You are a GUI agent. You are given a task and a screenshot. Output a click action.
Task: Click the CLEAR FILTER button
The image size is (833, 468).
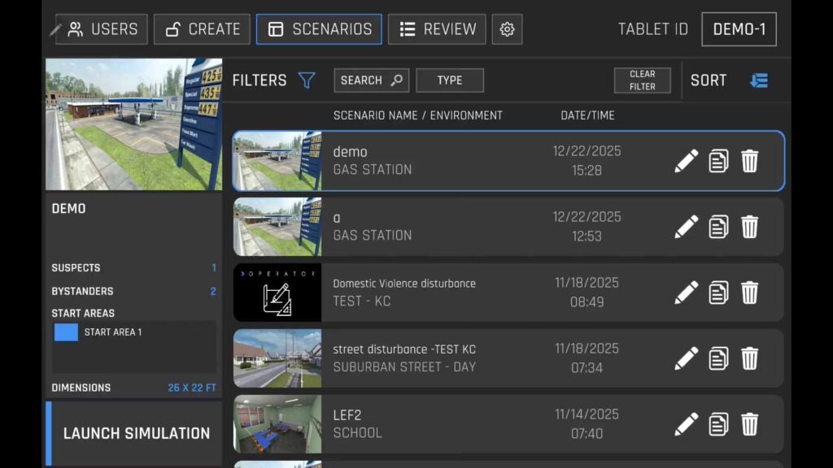(642, 80)
